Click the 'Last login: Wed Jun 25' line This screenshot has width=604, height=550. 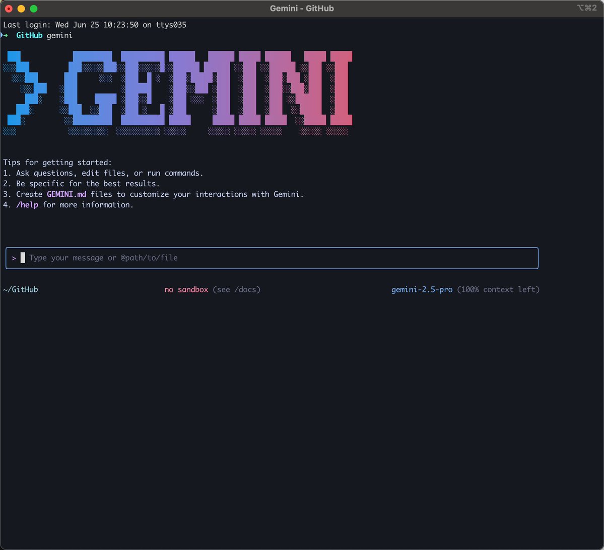point(95,25)
